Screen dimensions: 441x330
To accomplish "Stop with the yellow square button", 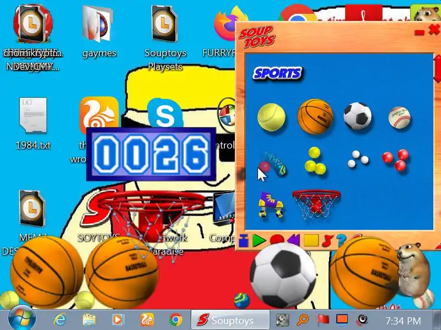I will click(311, 240).
